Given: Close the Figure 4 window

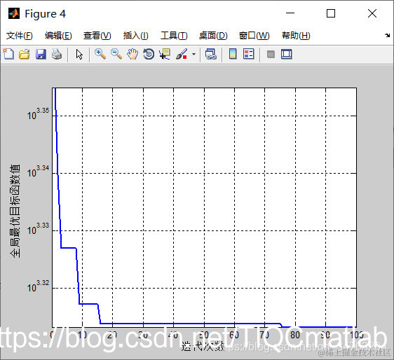Looking at the screenshot, I should pyautogui.click(x=372, y=13).
